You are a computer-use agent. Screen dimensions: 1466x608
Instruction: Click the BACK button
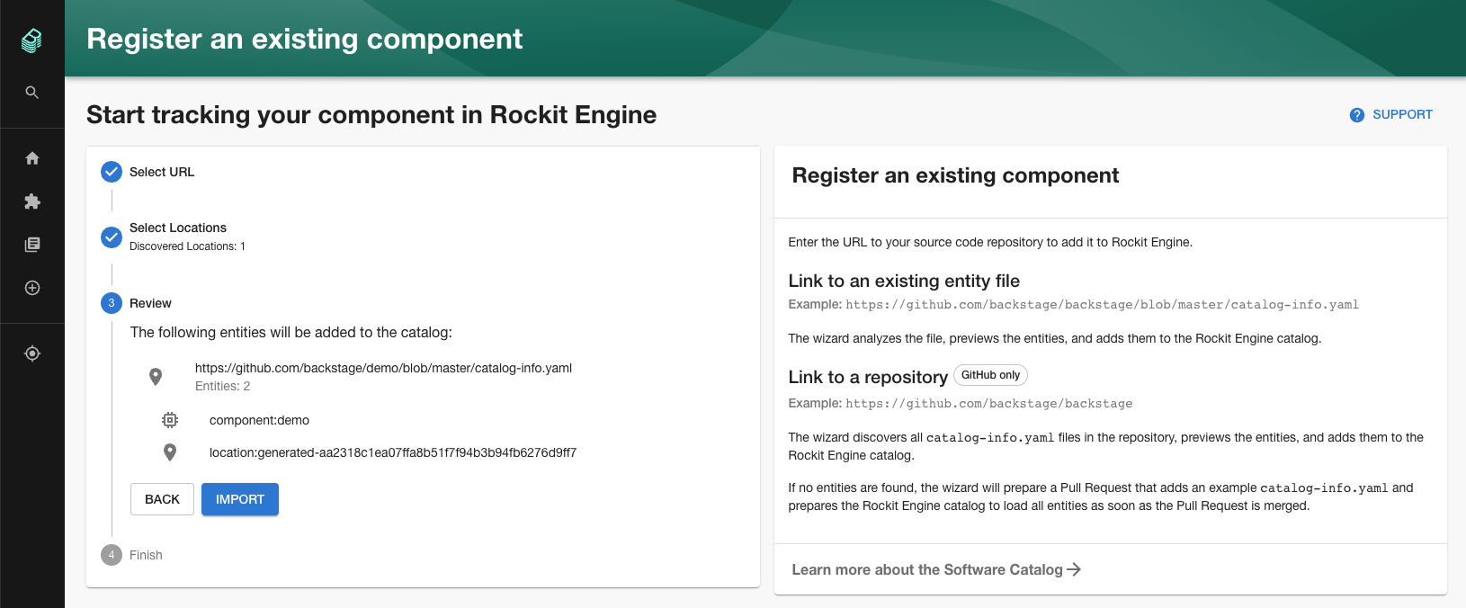[x=162, y=499]
